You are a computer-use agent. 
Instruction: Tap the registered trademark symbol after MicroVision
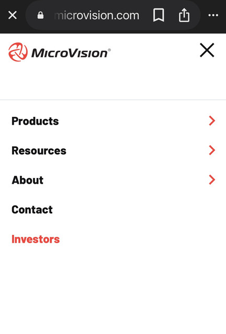109,50
